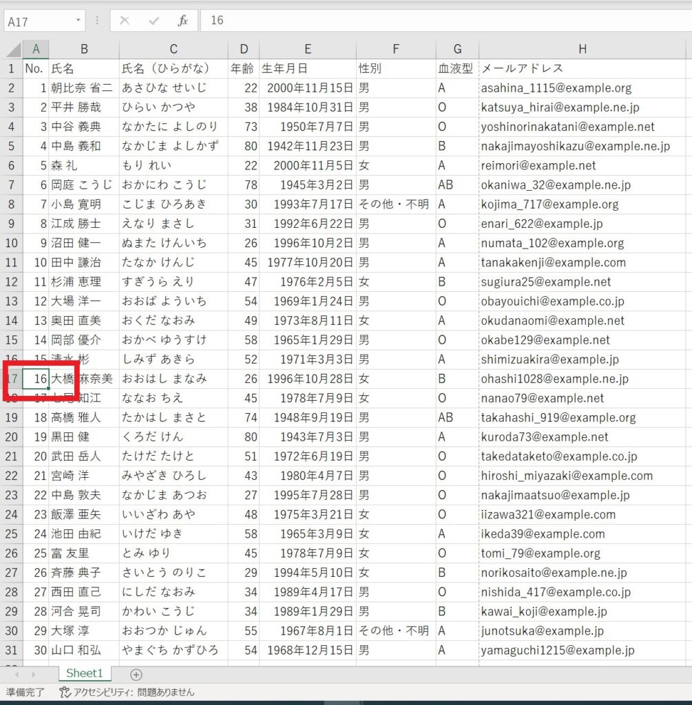Click the right sheet navigation arrow
Screen dimensions: 692x705
point(33,675)
